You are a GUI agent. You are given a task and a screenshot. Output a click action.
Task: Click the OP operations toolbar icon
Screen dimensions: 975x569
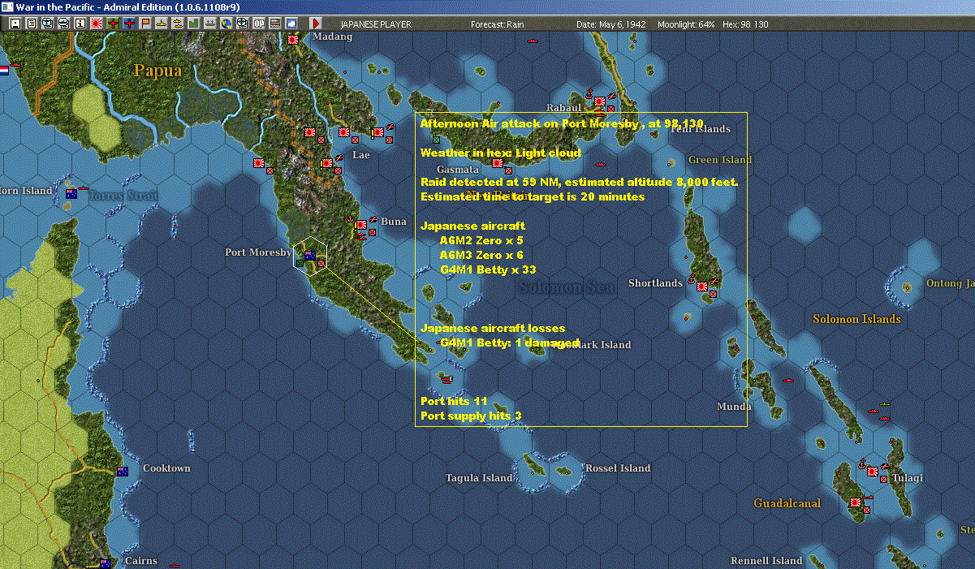pyautogui.click(x=259, y=24)
